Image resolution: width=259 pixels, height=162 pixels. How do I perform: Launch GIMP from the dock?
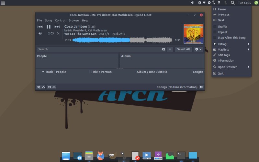112,156
